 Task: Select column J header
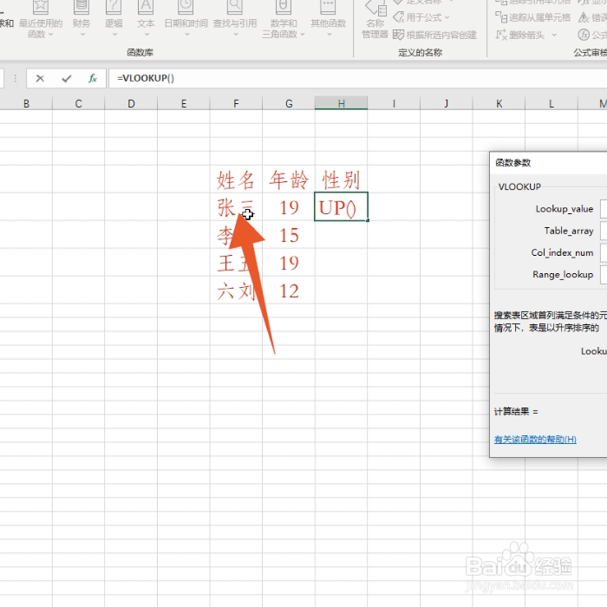point(447,104)
